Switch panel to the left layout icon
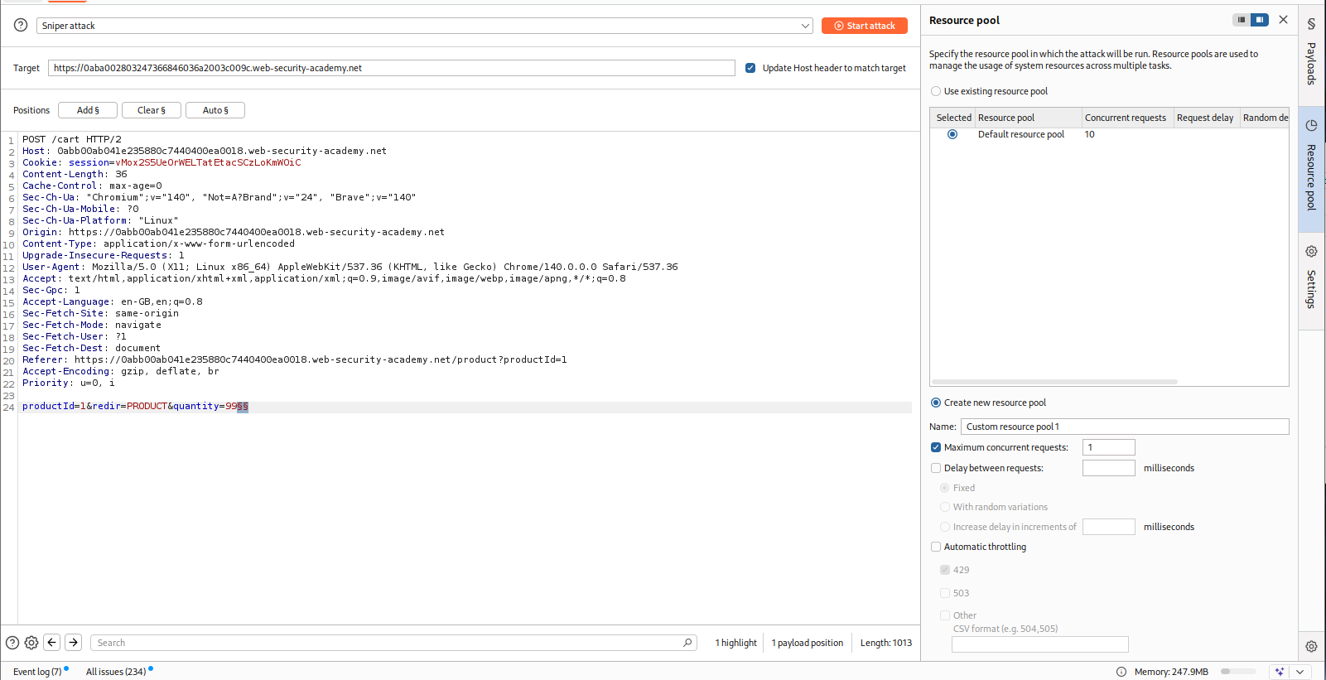 (1241, 20)
